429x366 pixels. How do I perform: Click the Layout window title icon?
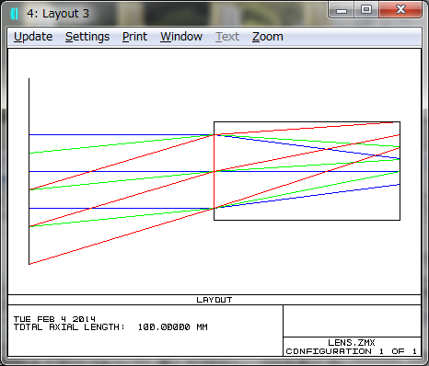pos(15,14)
